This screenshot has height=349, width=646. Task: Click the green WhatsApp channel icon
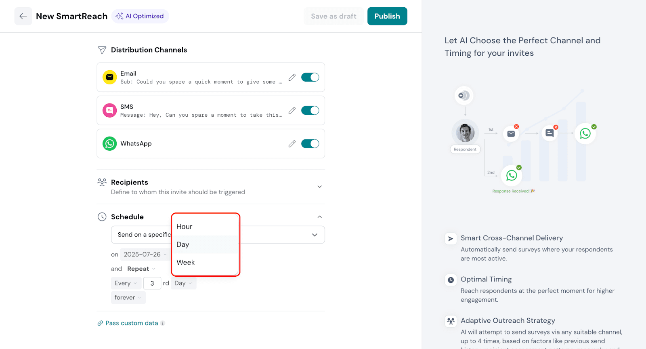[x=109, y=144]
